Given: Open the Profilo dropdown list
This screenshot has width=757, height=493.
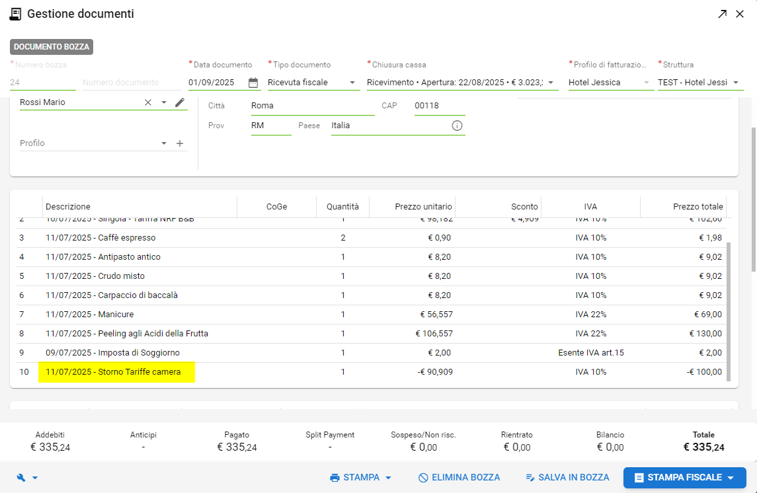Looking at the screenshot, I should [164, 143].
